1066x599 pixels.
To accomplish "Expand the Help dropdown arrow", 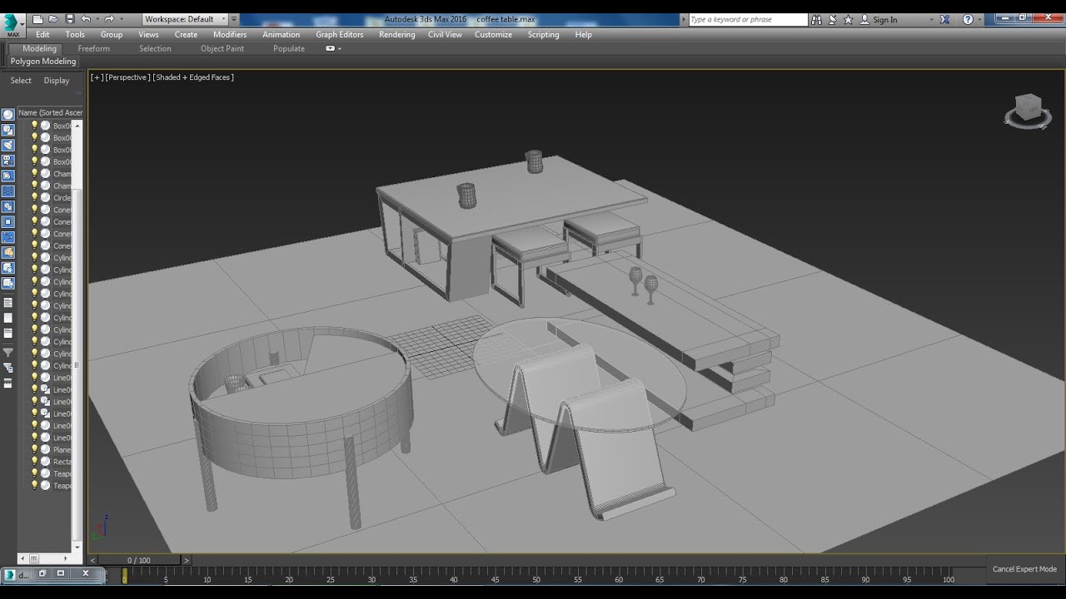I will coord(980,19).
